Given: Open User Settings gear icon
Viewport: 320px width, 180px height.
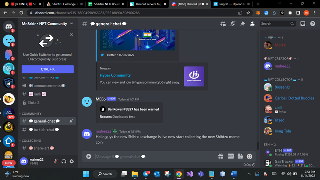Looking at the screenshot, I should [72, 161].
